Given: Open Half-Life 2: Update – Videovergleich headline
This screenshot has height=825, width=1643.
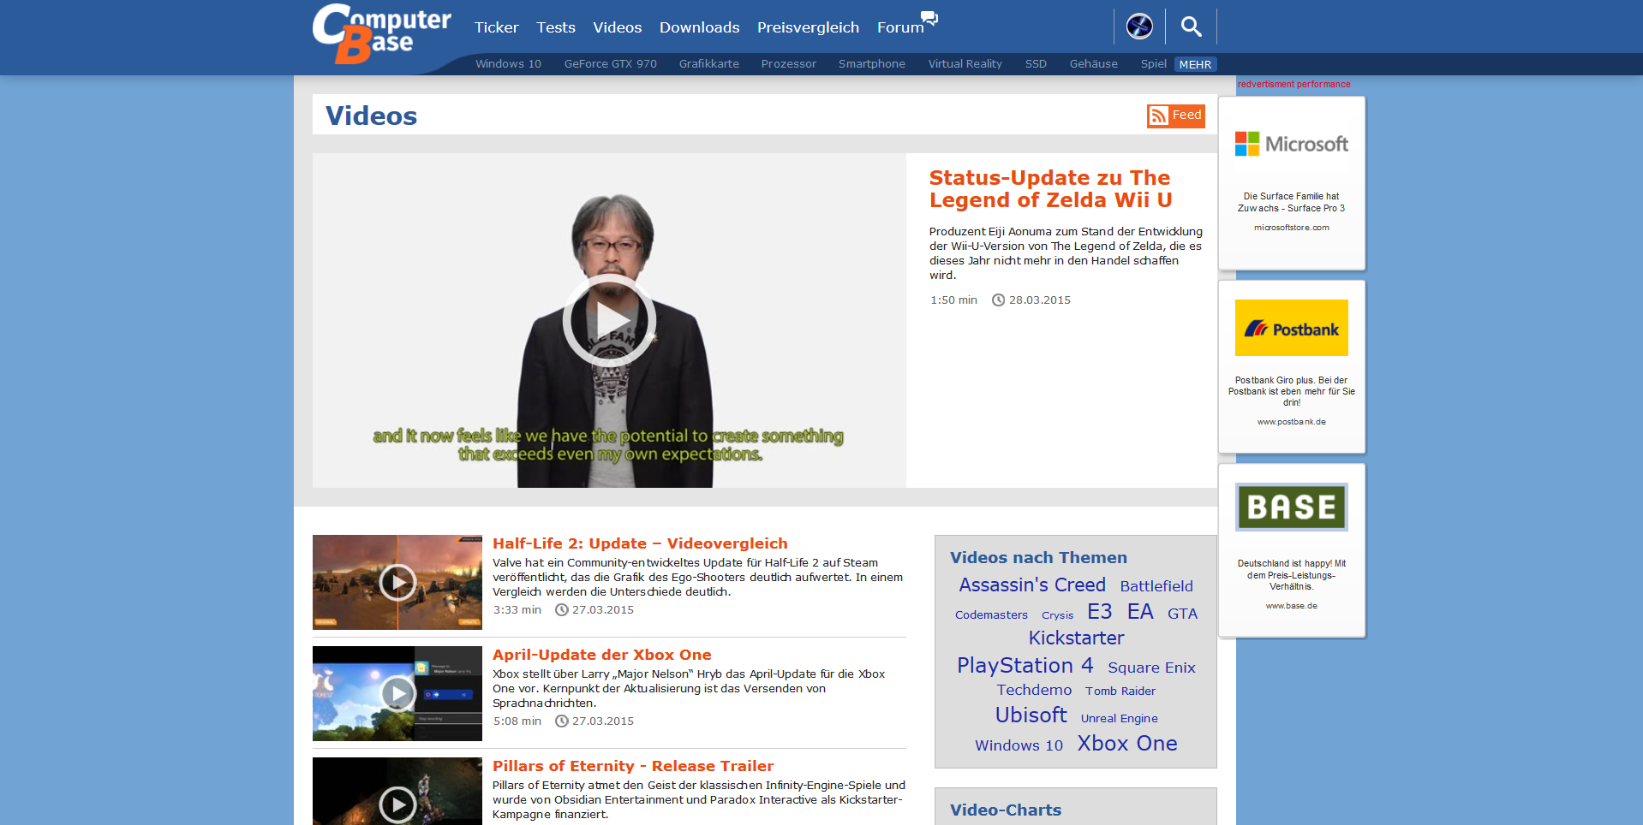Looking at the screenshot, I should (640, 543).
